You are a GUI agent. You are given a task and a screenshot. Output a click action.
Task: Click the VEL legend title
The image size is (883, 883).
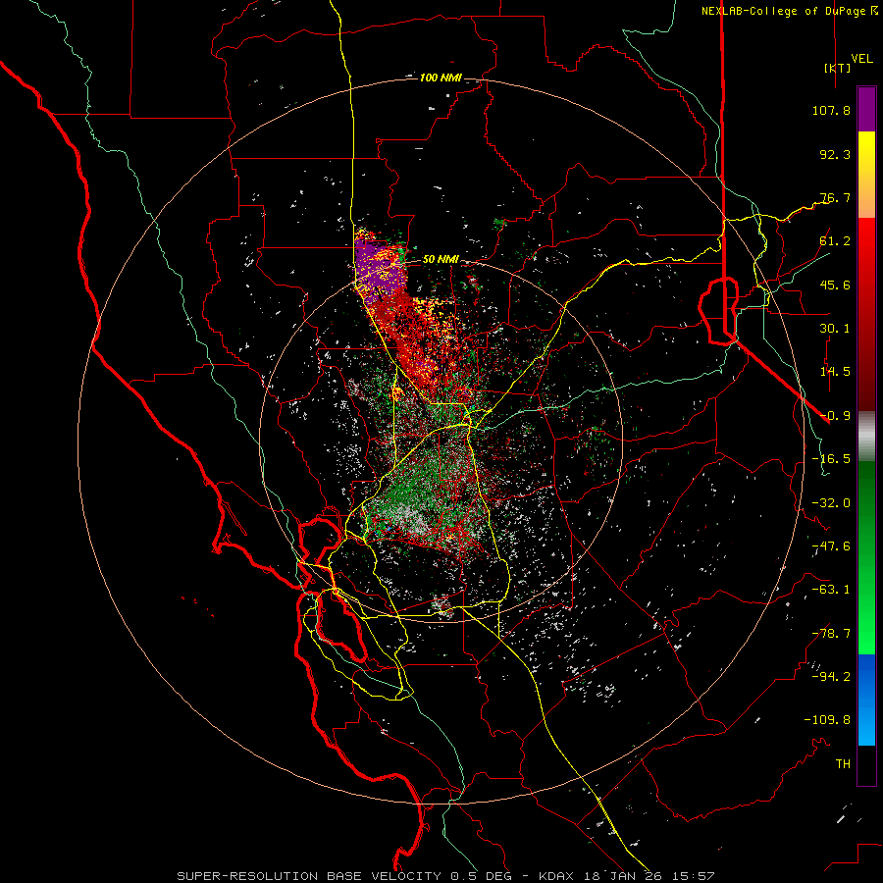pyautogui.click(x=862, y=59)
